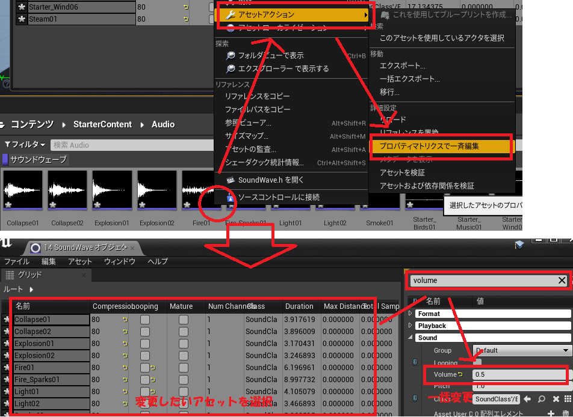Choose エクスポート... in the submenu

tap(402, 65)
